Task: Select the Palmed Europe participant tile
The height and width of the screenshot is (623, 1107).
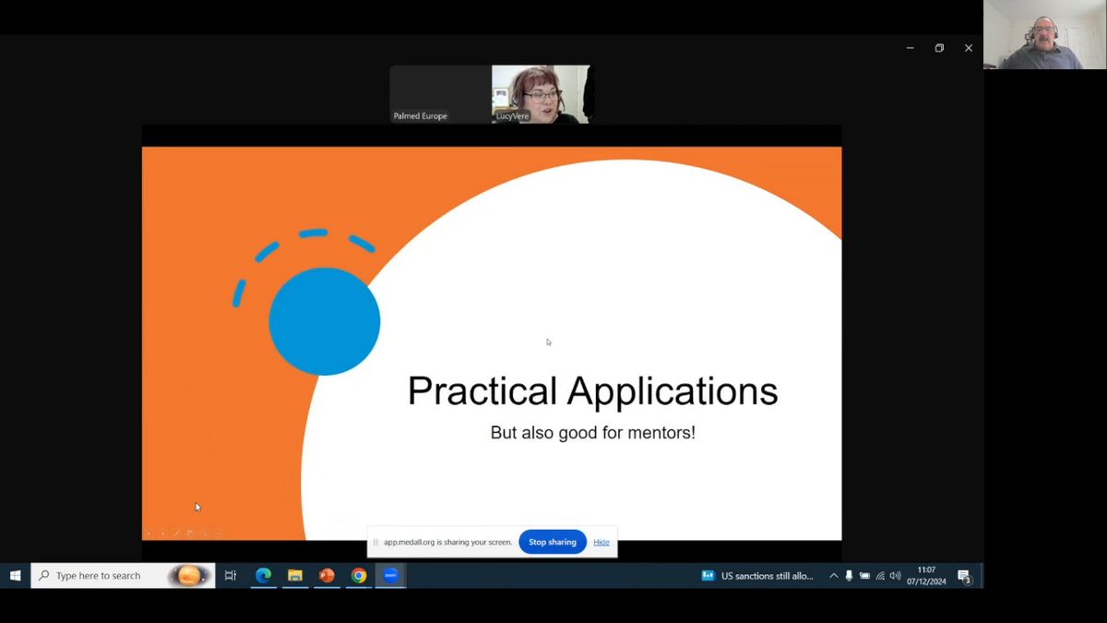Action: [x=440, y=94]
